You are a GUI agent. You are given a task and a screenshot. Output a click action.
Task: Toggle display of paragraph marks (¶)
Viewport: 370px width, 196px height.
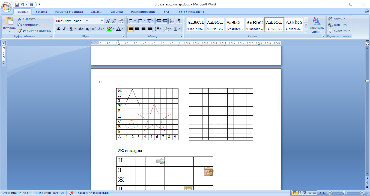(x=179, y=21)
